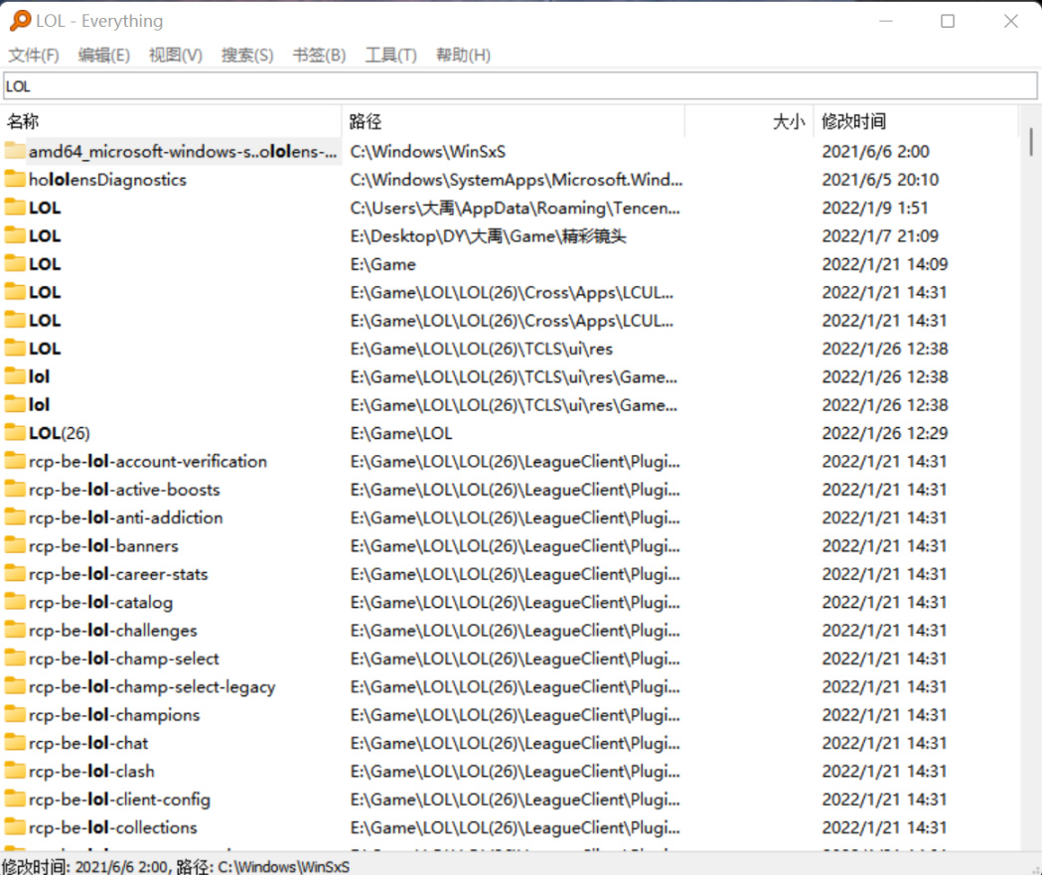The width and height of the screenshot is (1042, 875).
Task: Click the Everything magnifier app icon
Action: (20, 21)
